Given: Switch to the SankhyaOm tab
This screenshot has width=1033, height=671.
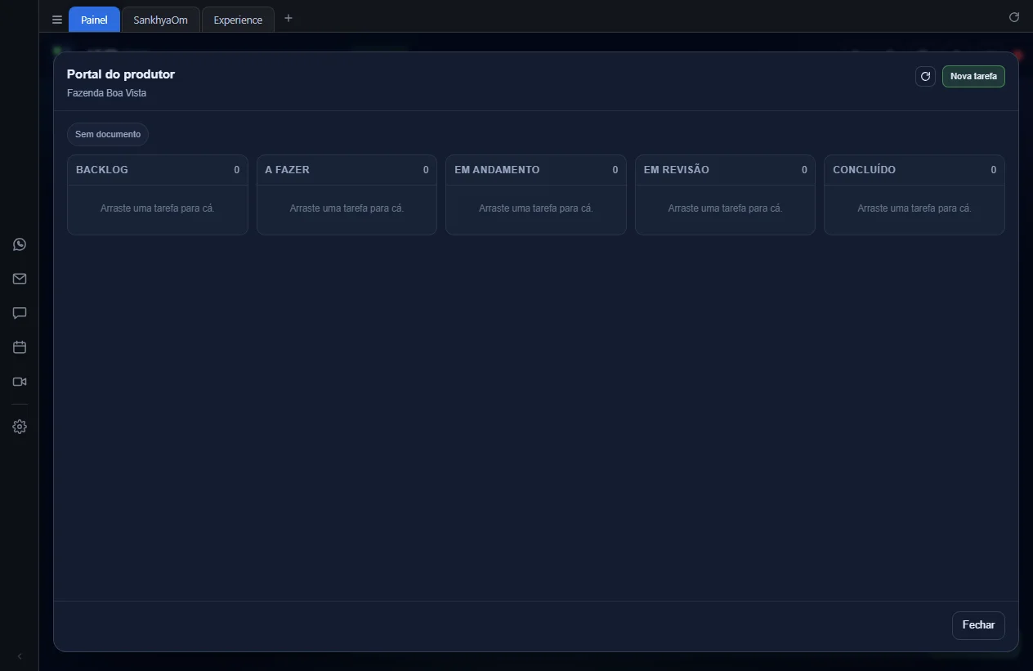Looking at the screenshot, I should pos(160,20).
